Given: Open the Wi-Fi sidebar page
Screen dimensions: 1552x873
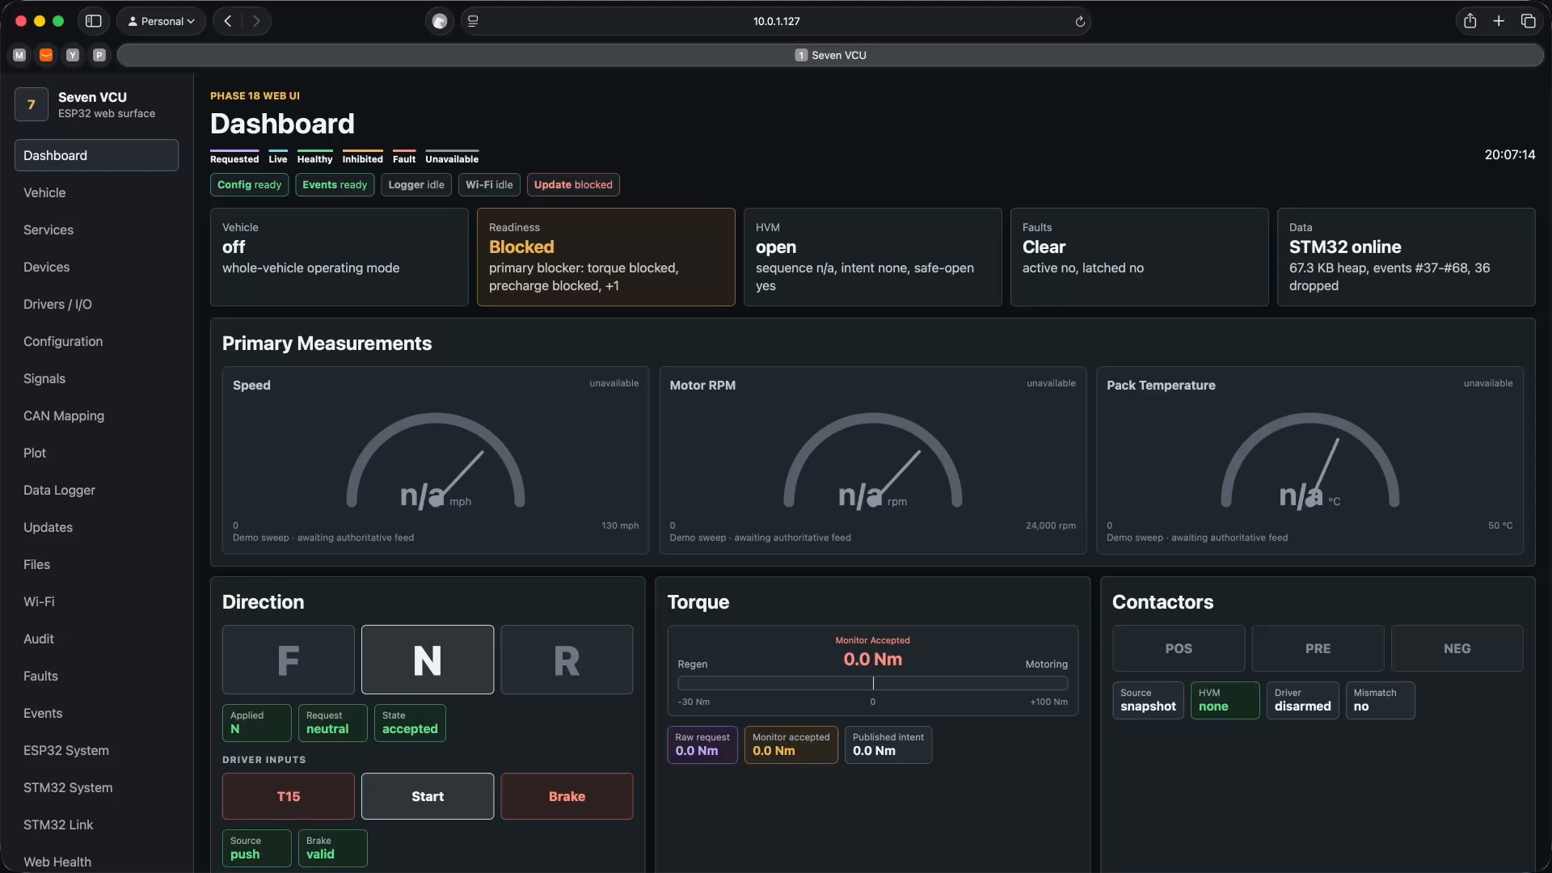Looking at the screenshot, I should [96, 601].
